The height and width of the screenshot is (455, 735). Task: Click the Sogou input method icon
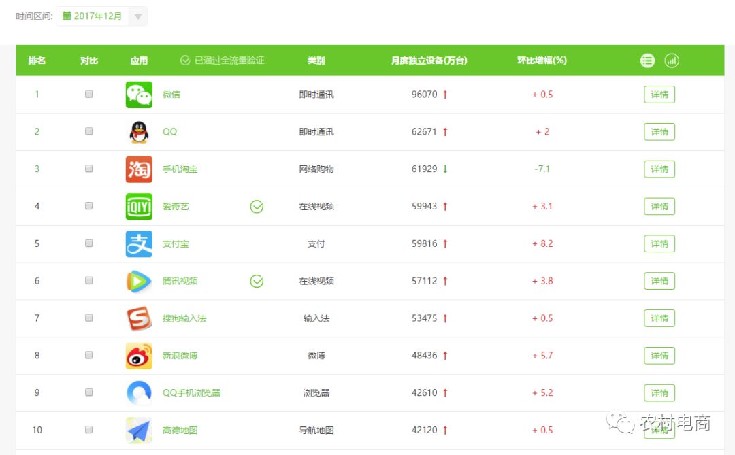[x=139, y=318]
